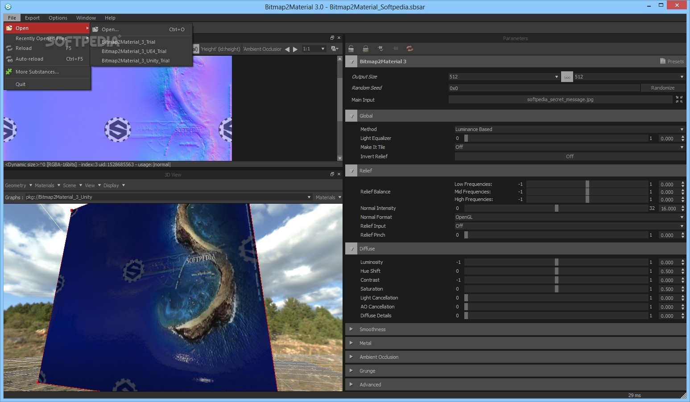Viewport: 690px width, 402px height.
Task: Open the Display menu in 3D View
Action: pyautogui.click(x=114, y=185)
